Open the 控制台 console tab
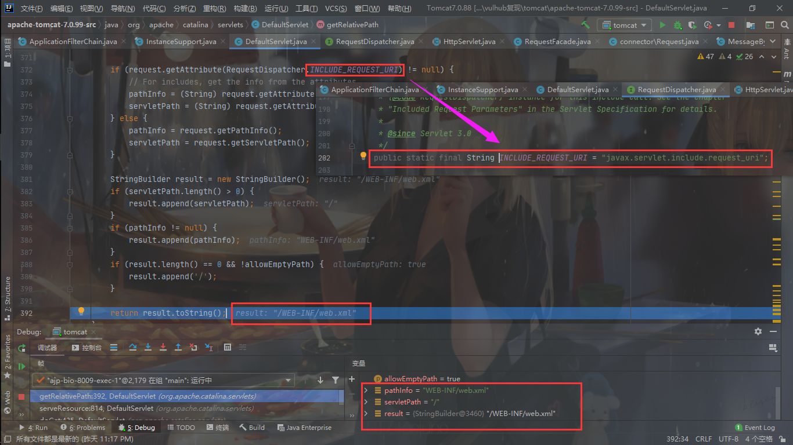 tap(87, 348)
